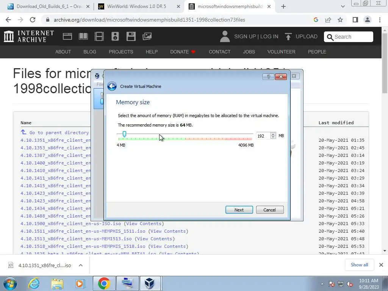Click Show all downloads button
388x291 pixels.
click(359, 265)
